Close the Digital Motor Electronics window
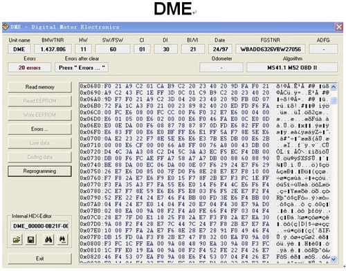This screenshot has width=346, height=271. click(x=339, y=27)
